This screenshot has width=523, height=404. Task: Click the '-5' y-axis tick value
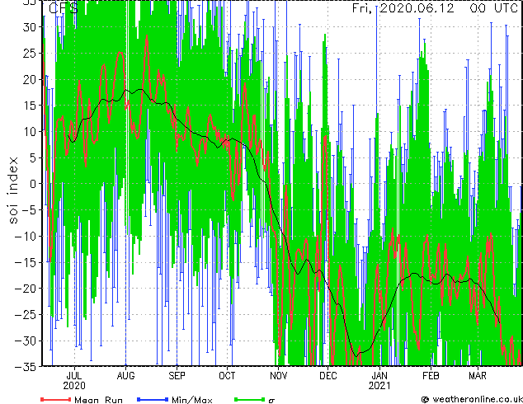click(30, 210)
